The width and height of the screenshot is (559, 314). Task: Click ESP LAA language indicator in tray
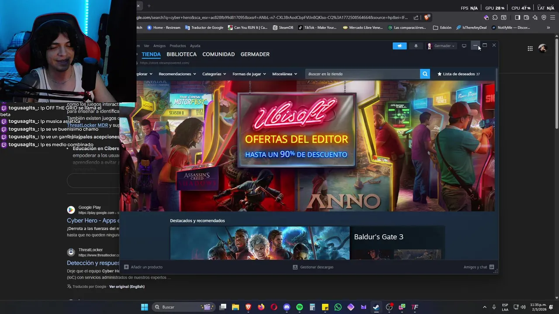pyautogui.click(x=505, y=307)
